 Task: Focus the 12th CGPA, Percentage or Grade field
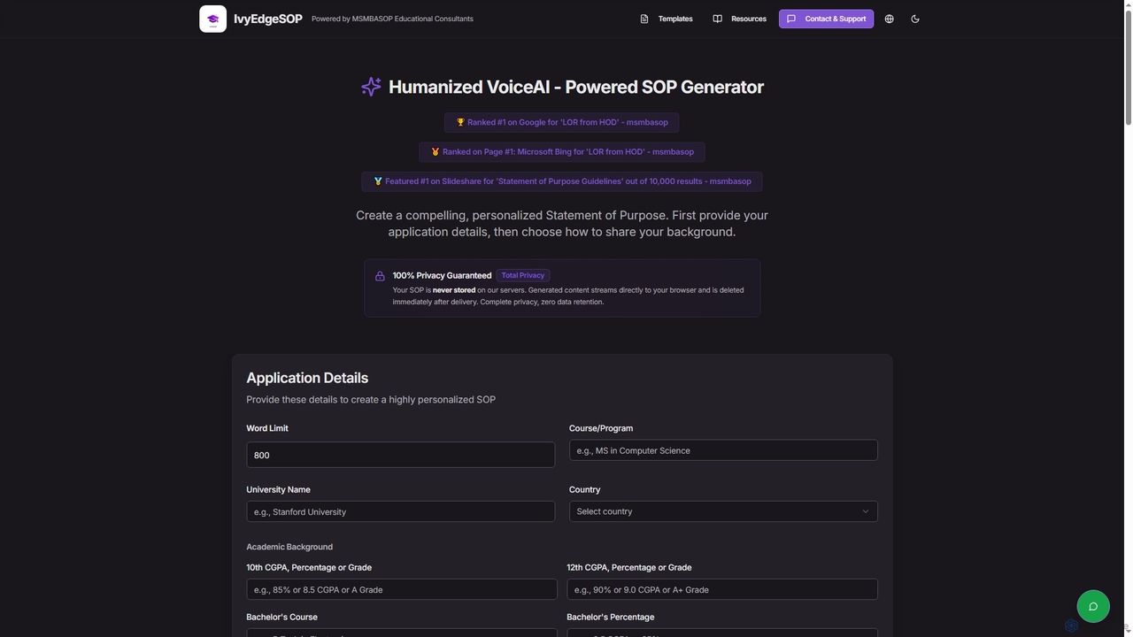pos(722,589)
